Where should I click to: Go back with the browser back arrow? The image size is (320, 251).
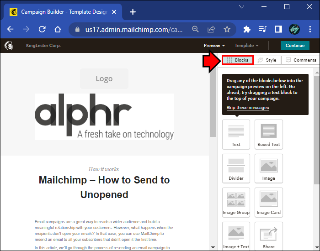pyautogui.click(x=11, y=29)
